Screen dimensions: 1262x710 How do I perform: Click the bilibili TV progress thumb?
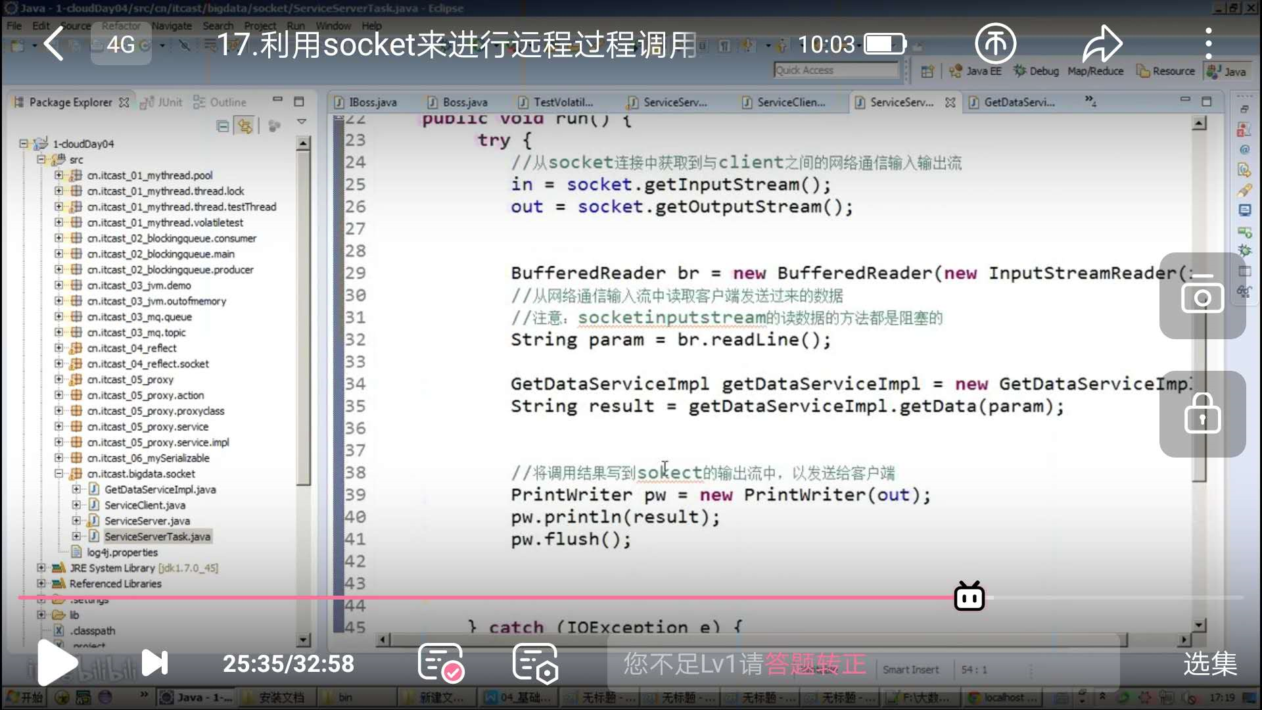[x=969, y=596]
